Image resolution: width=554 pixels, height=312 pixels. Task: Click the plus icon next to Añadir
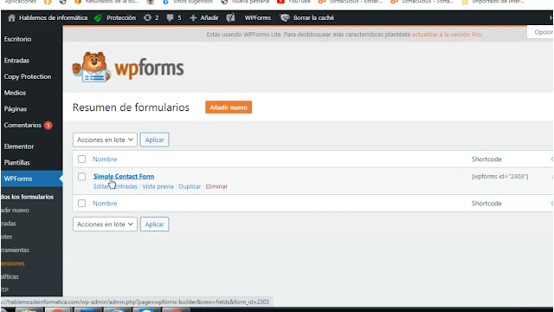coord(193,17)
